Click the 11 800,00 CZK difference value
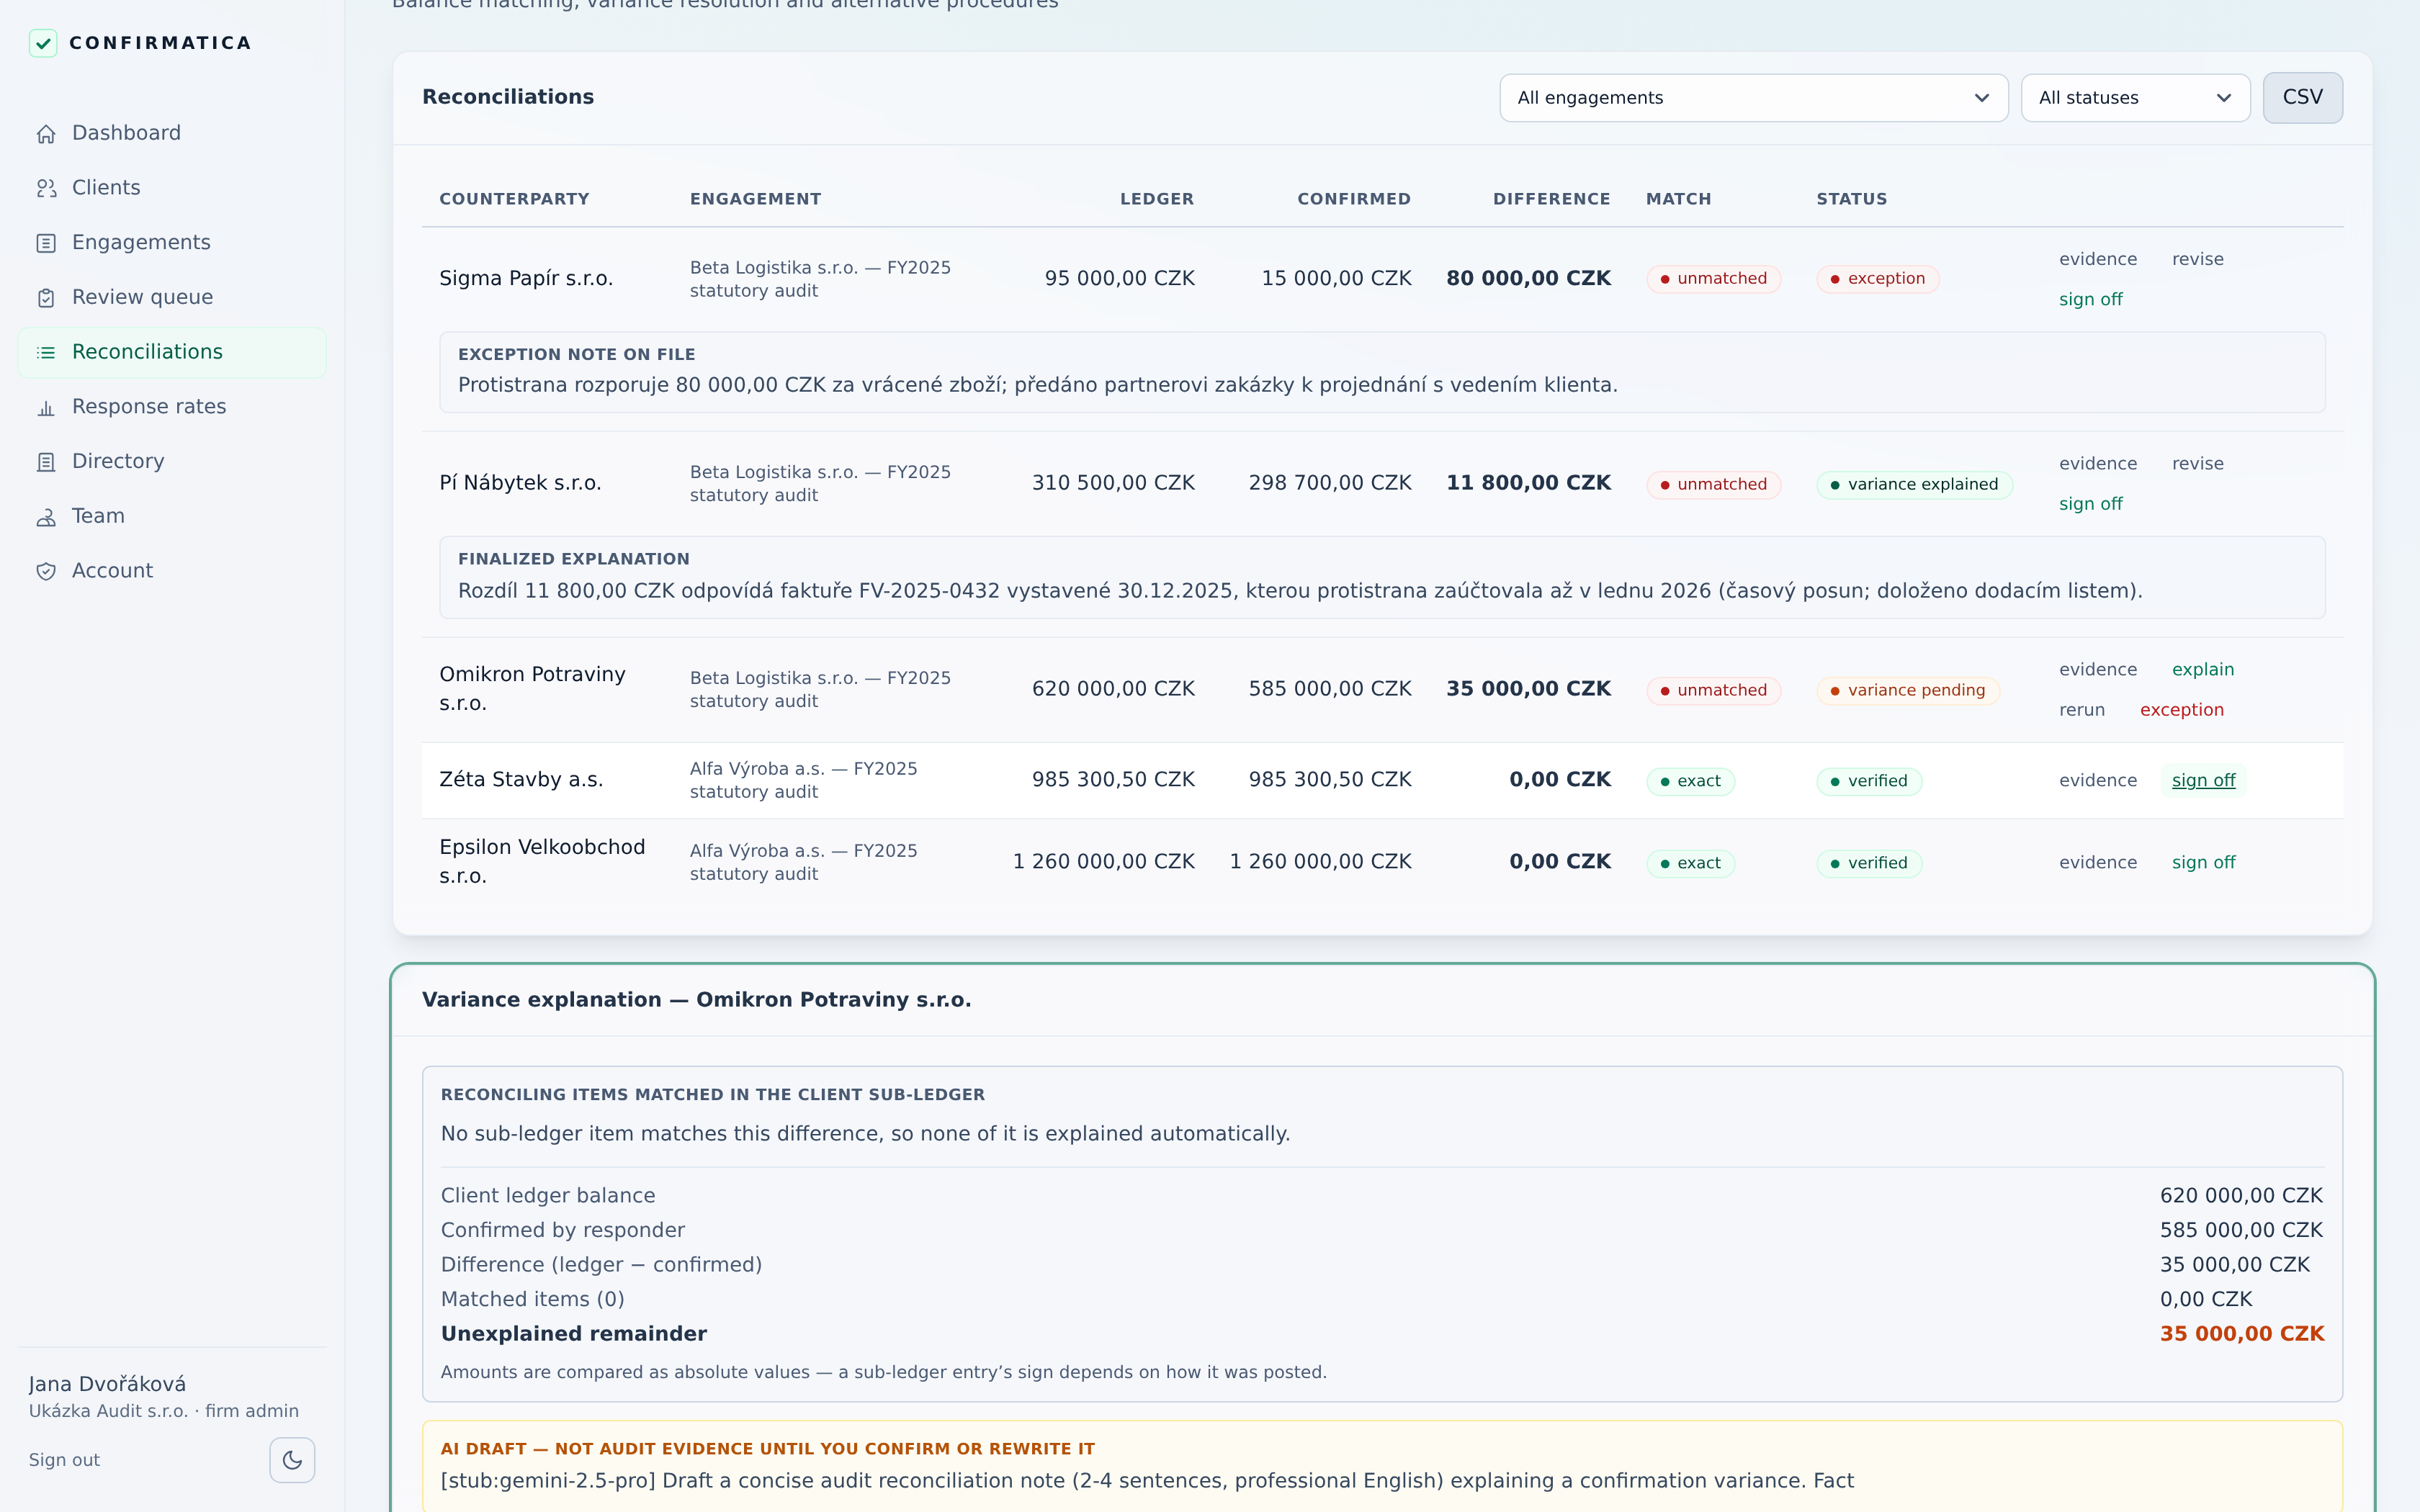 tap(1528, 483)
